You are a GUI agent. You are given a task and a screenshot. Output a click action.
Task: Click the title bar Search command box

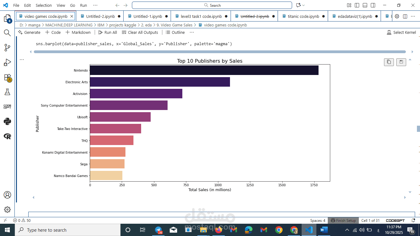pos(212,5)
